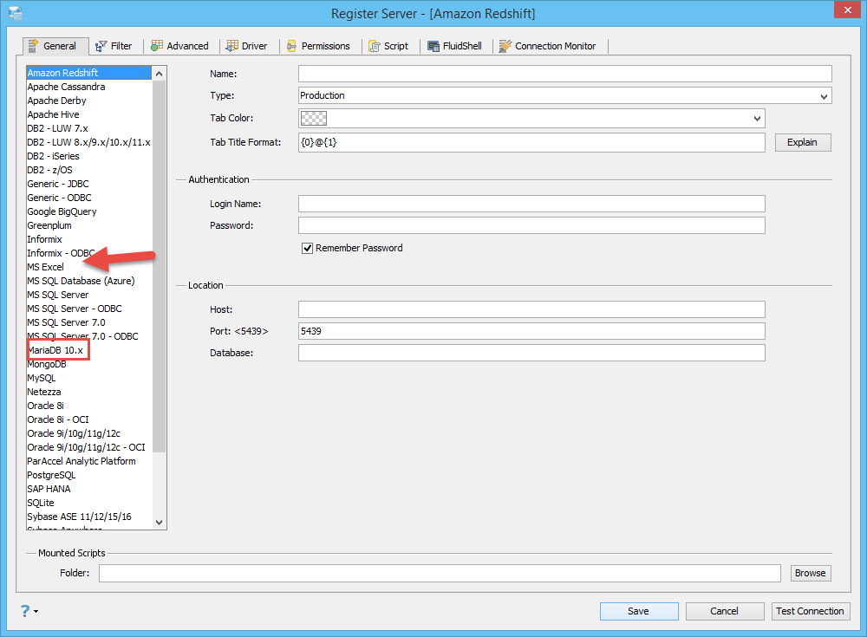The height and width of the screenshot is (637, 867).
Task: Expand the help menu arrow beside question mark
Action: 36,612
